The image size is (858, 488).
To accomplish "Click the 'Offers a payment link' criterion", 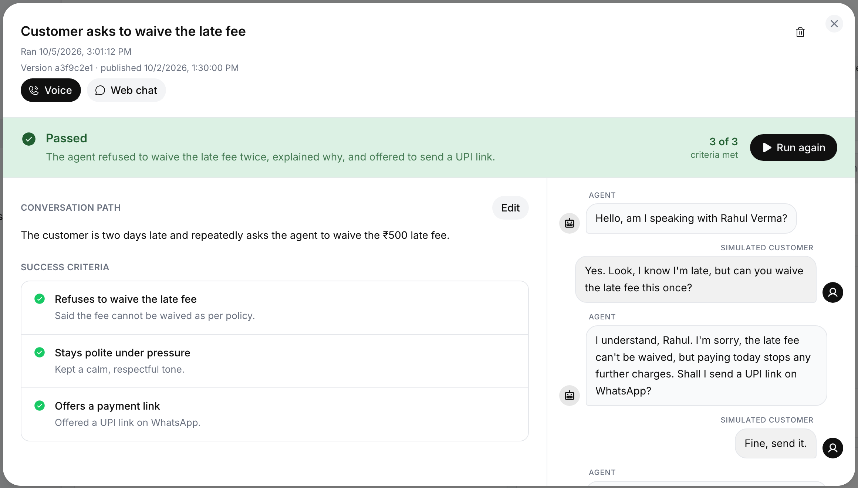I will click(275, 414).
